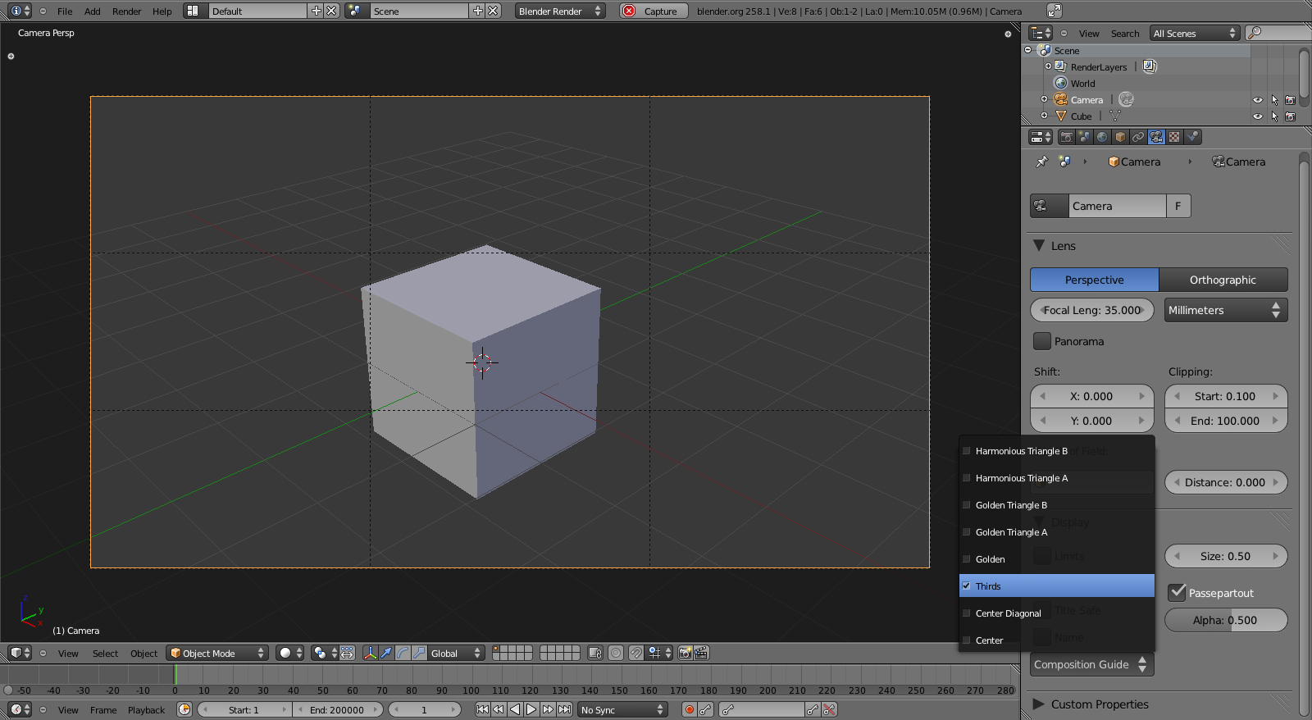Check the Center Diagonal guide
Image resolution: width=1312 pixels, height=720 pixels.
click(1057, 613)
